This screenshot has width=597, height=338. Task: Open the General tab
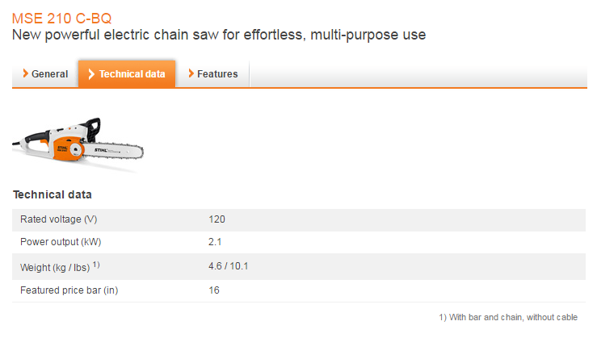click(x=44, y=74)
